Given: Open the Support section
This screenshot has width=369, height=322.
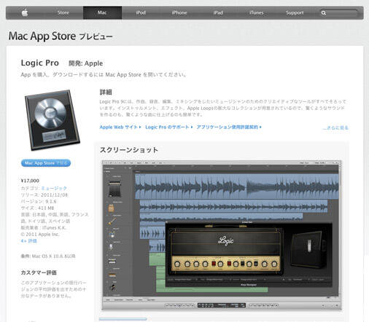Looking at the screenshot, I should (x=295, y=12).
